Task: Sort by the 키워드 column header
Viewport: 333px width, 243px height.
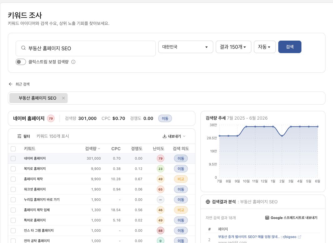Action: click(29, 149)
